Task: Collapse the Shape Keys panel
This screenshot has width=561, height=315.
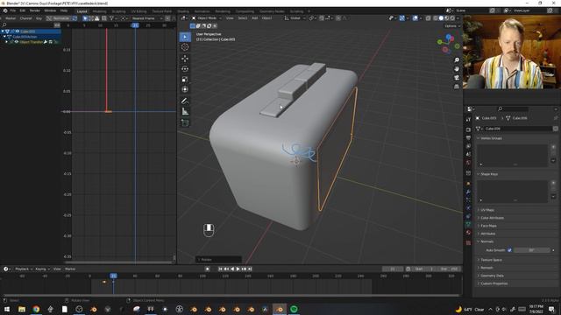Action: pos(479,174)
